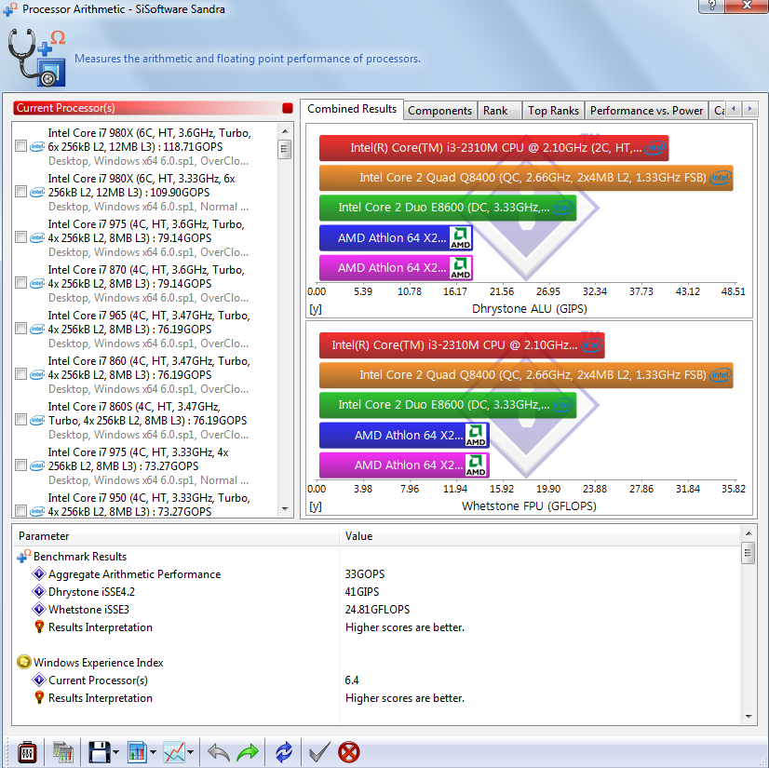
Task: Click the bar chart toolbar icon
Action: point(137,752)
